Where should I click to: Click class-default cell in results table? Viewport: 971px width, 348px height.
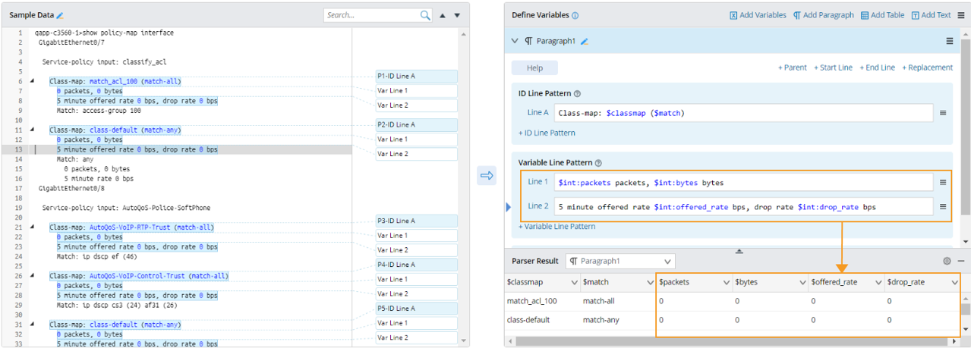pos(528,320)
